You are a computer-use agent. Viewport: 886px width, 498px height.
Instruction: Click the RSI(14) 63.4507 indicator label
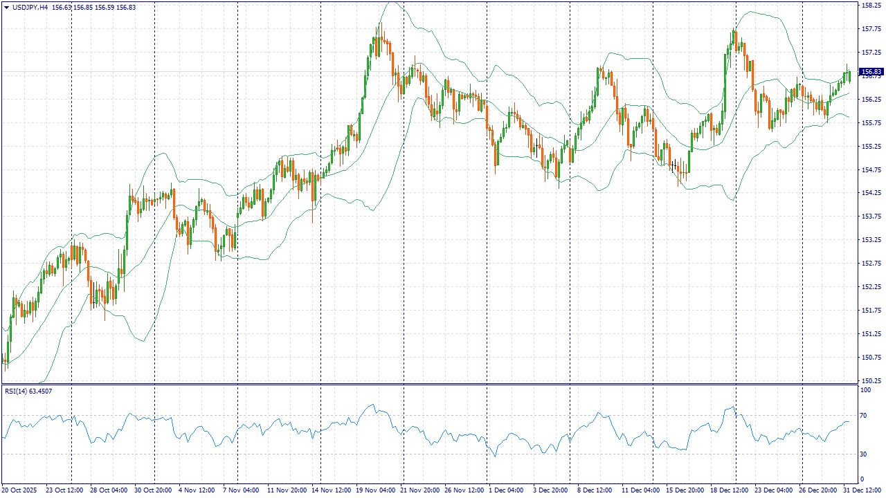coord(28,391)
